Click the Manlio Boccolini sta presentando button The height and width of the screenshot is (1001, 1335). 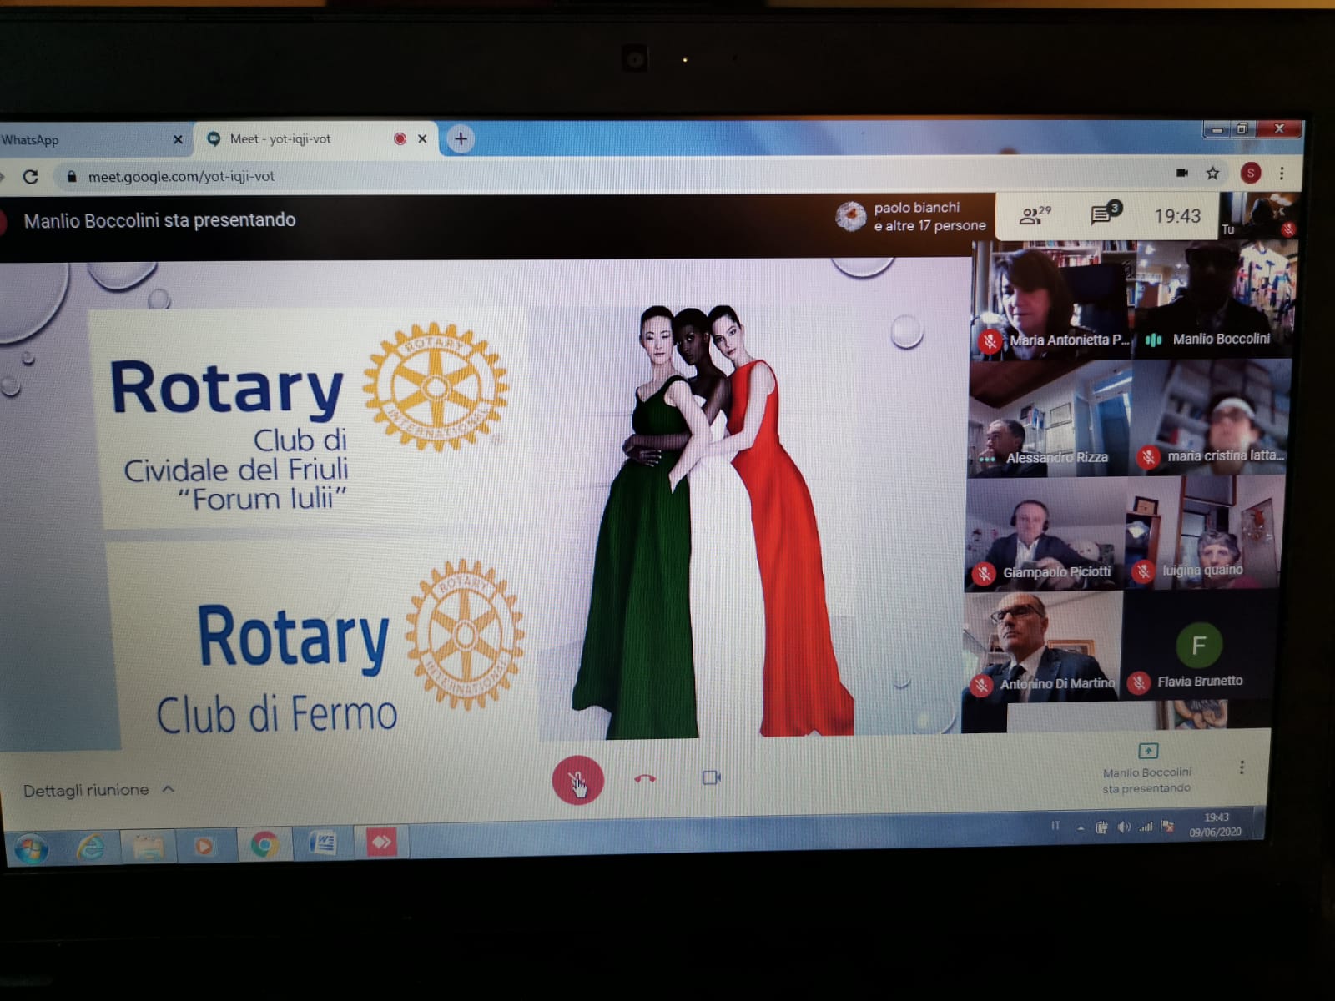(1147, 769)
